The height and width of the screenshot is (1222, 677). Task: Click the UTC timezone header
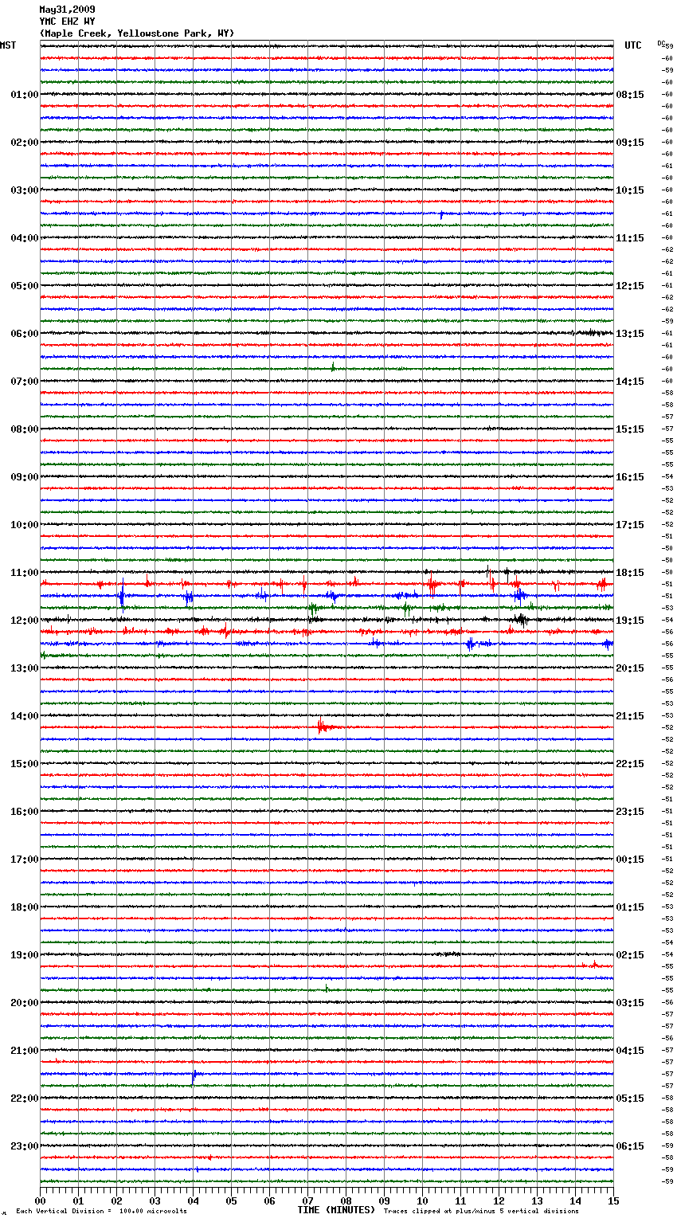tap(633, 45)
